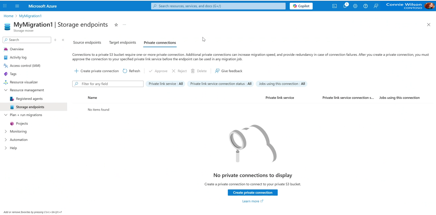Launch Cloud Shell from the top bar

click(x=334, y=6)
